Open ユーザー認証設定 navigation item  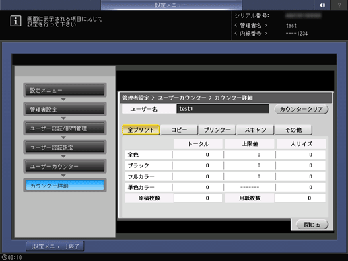click(x=65, y=147)
